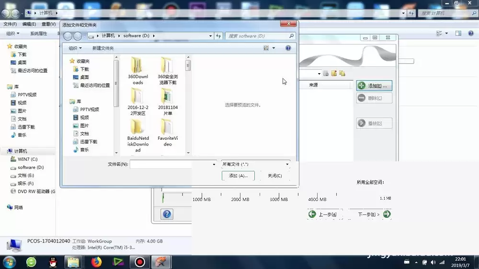
Task: Click the 来源 column header
Action: pyautogui.click(x=313, y=85)
